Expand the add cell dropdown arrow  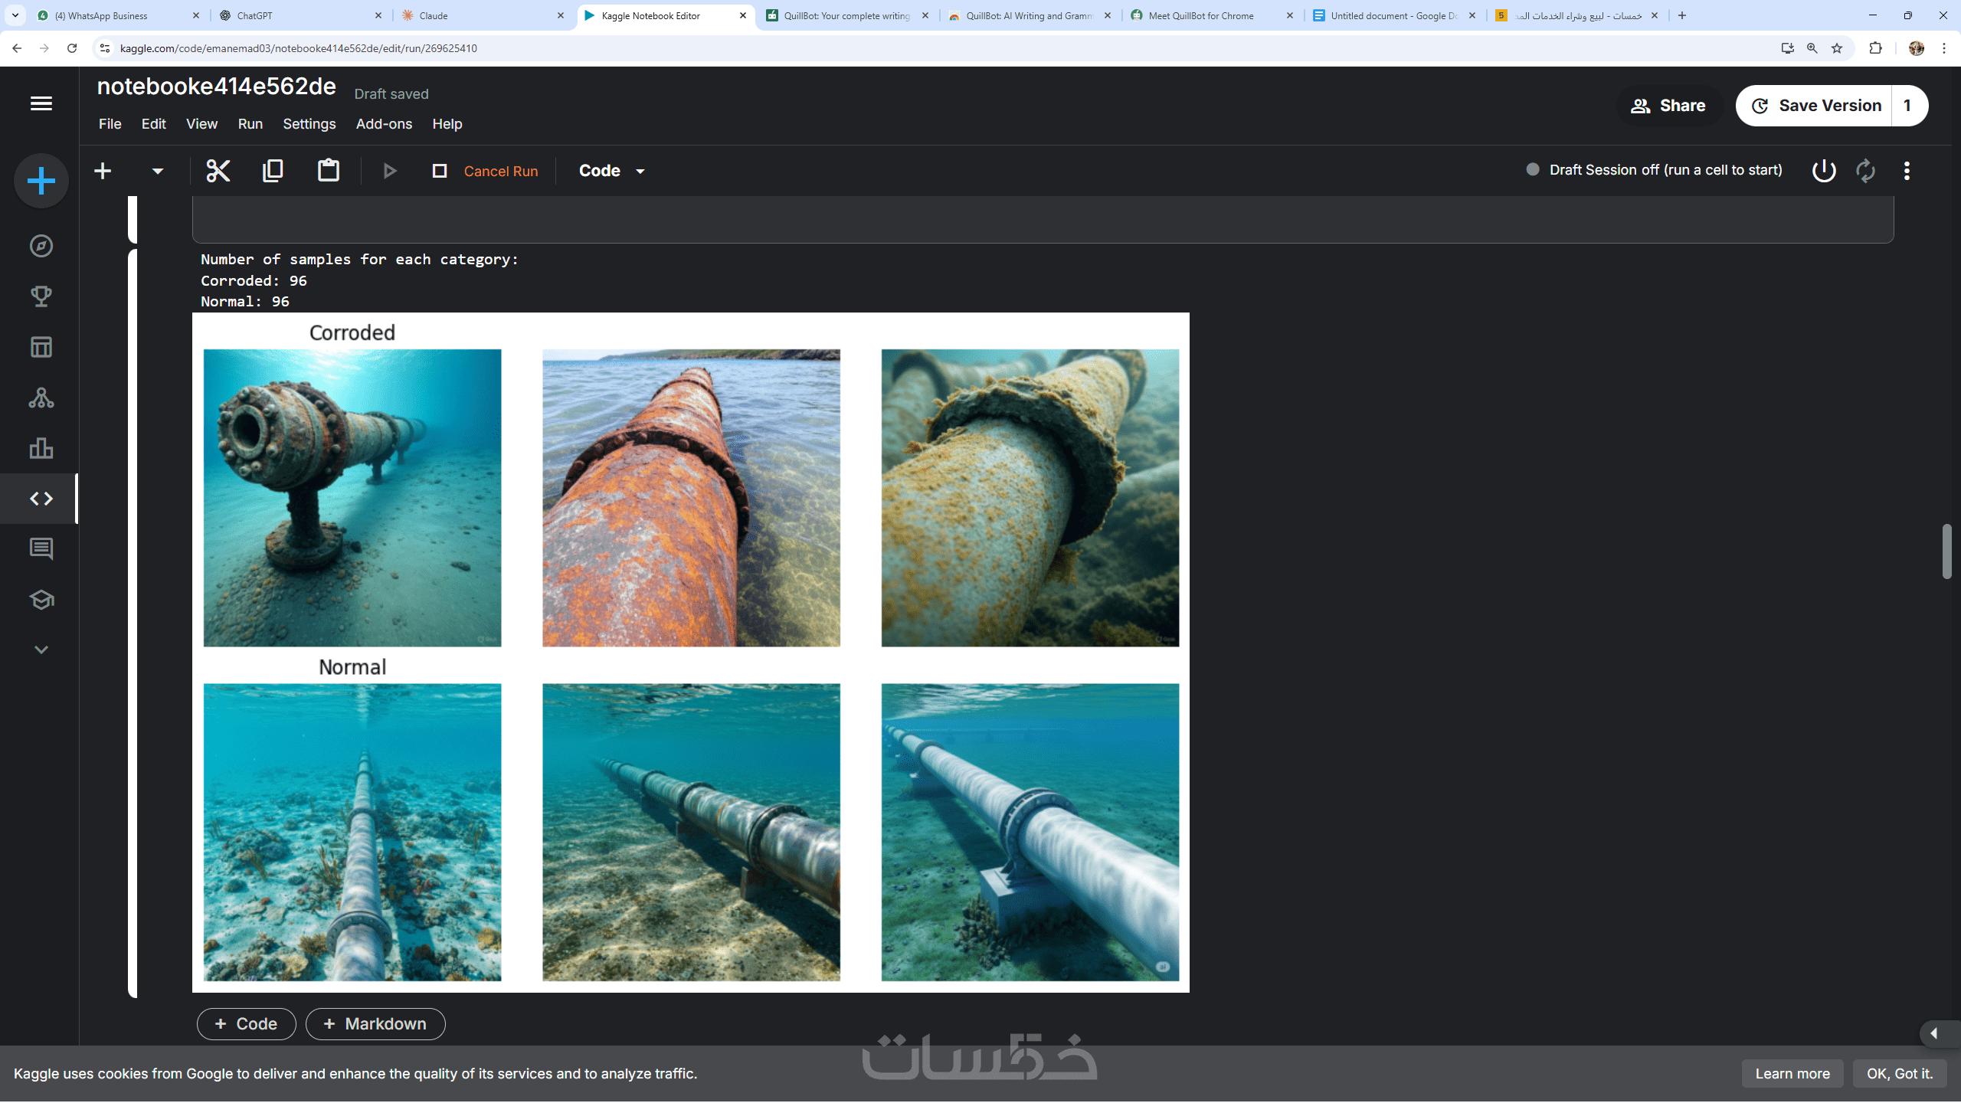pyautogui.click(x=157, y=171)
